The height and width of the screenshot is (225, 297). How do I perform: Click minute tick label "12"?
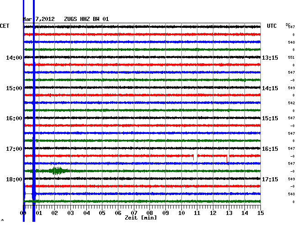tap(213, 213)
